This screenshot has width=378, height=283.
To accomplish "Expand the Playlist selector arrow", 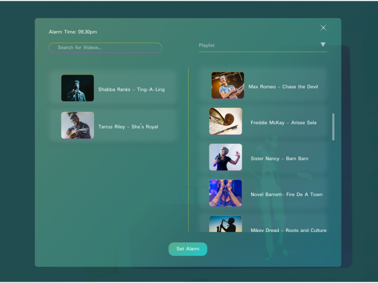I will coord(323,44).
